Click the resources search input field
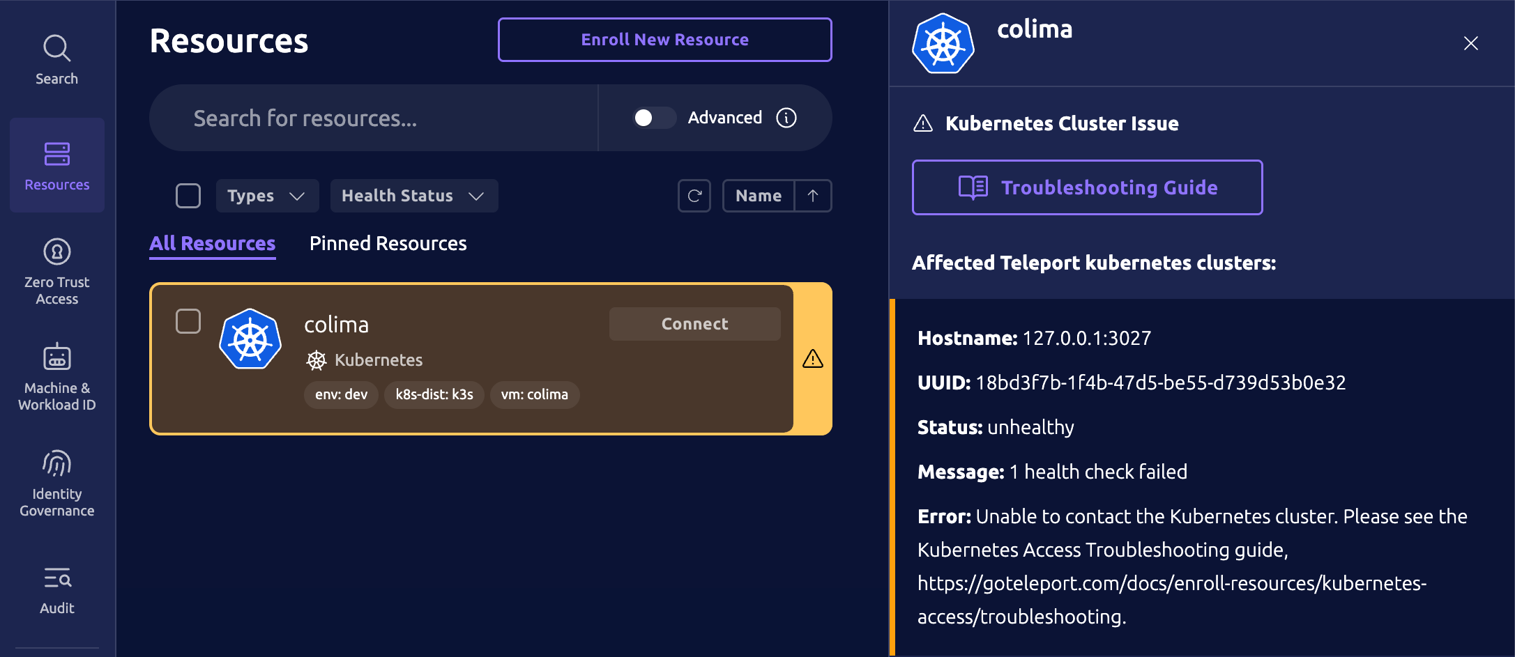1515x657 pixels. coord(373,118)
